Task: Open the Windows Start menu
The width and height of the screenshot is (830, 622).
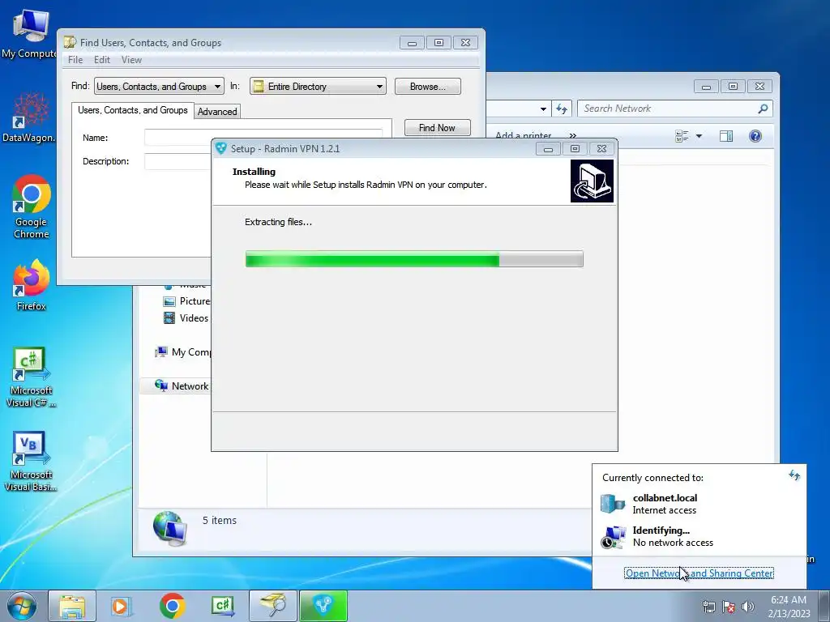Action: (21, 606)
